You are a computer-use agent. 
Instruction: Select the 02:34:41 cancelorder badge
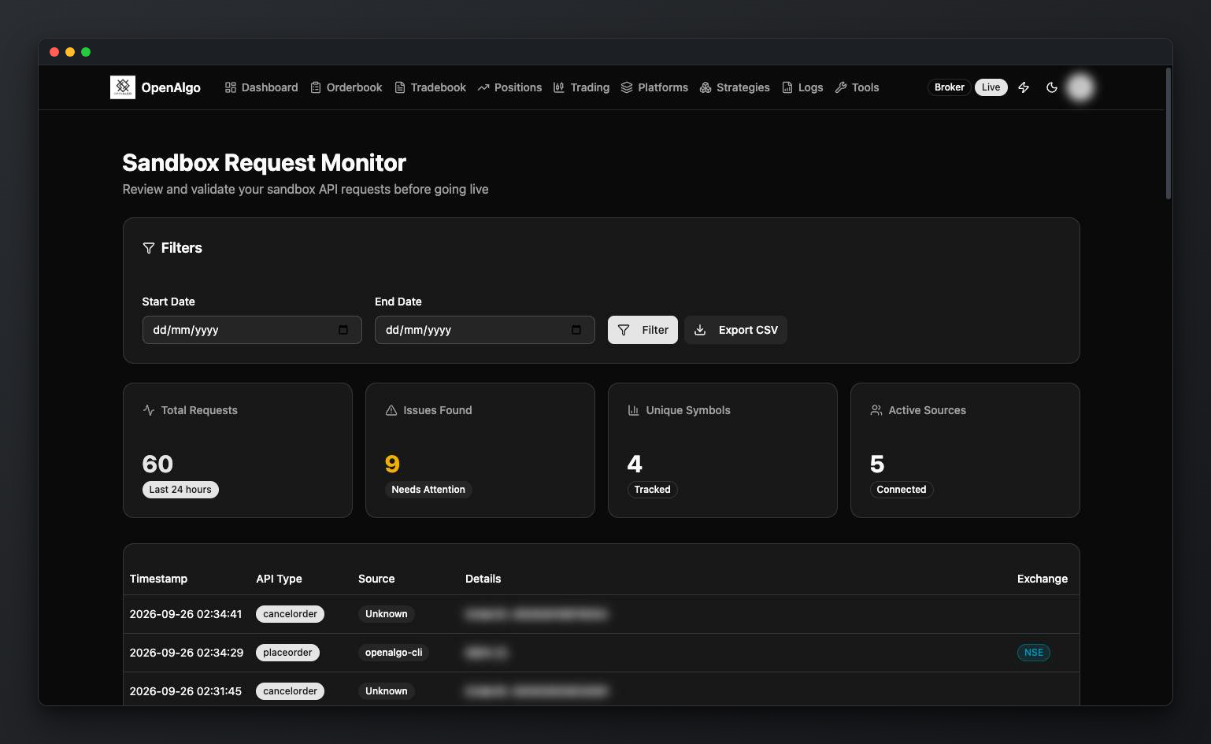(290, 614)
